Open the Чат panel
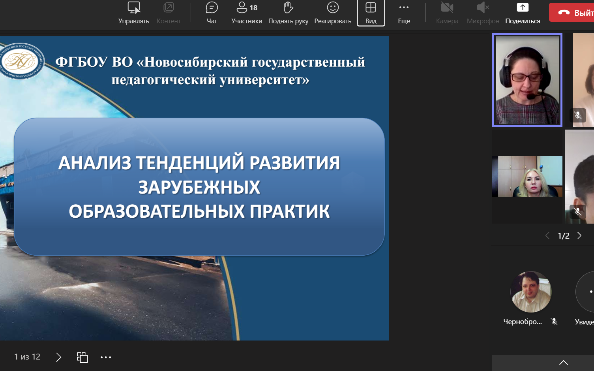594x371 pixels. [212, 13]
